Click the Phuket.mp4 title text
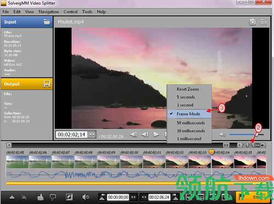 pyautogui.click(x=71, y=22)
